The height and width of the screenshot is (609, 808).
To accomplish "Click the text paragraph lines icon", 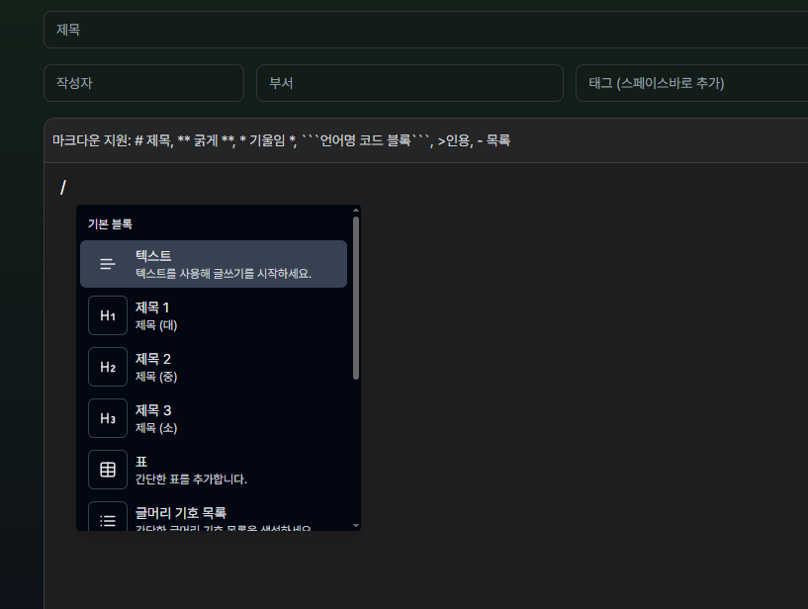I will click(108, 264).
